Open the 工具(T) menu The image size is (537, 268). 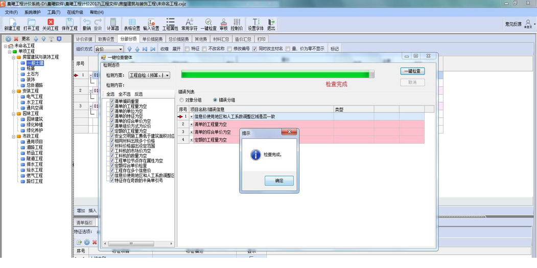click(x=54, y=12)
